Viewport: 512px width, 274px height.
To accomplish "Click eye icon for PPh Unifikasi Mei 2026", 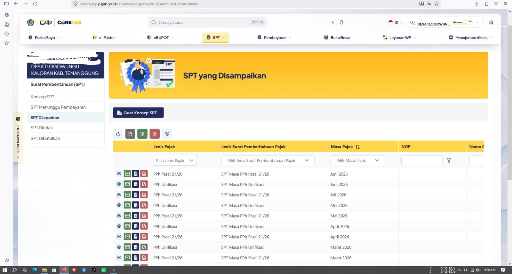I will 119,205.
